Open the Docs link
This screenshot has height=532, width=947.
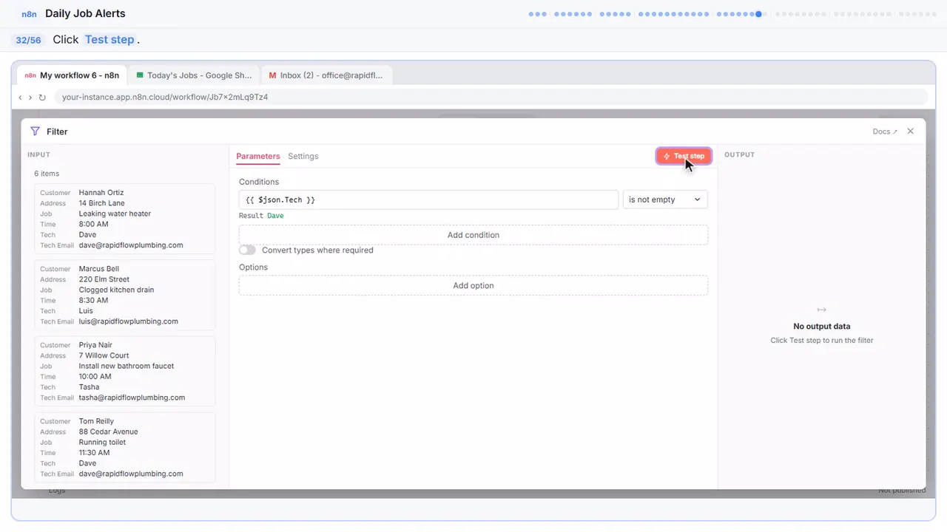pos(885,132)
